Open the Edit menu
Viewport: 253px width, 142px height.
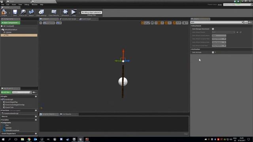[x=8, y=5]
